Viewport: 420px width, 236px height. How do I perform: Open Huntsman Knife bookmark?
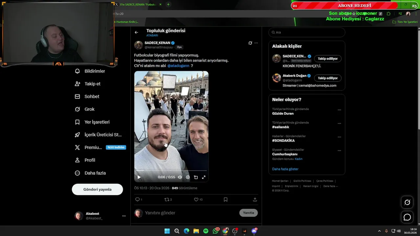pyautogui.click(x=126, y=22)
